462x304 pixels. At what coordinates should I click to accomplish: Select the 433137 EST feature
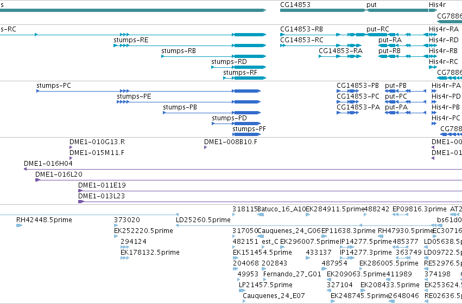308,258
